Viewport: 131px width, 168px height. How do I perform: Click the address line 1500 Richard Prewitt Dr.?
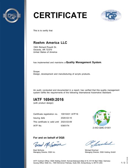[x=45, y=47]
